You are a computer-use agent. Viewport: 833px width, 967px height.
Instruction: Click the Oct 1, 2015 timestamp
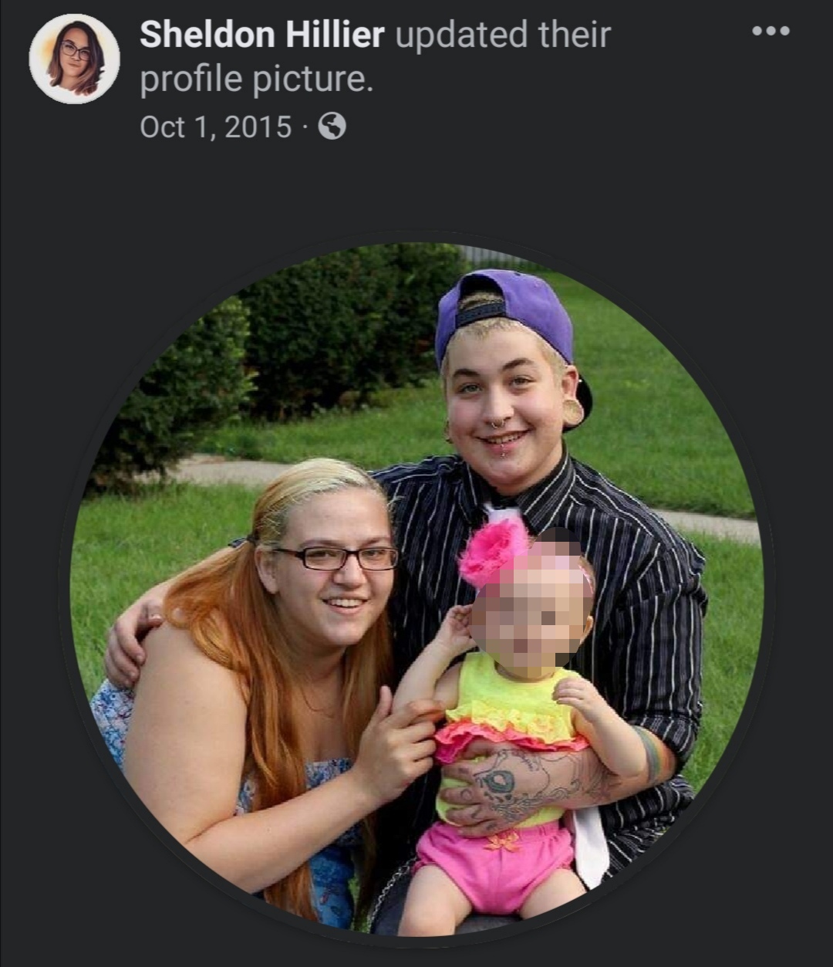click(216, 127)
